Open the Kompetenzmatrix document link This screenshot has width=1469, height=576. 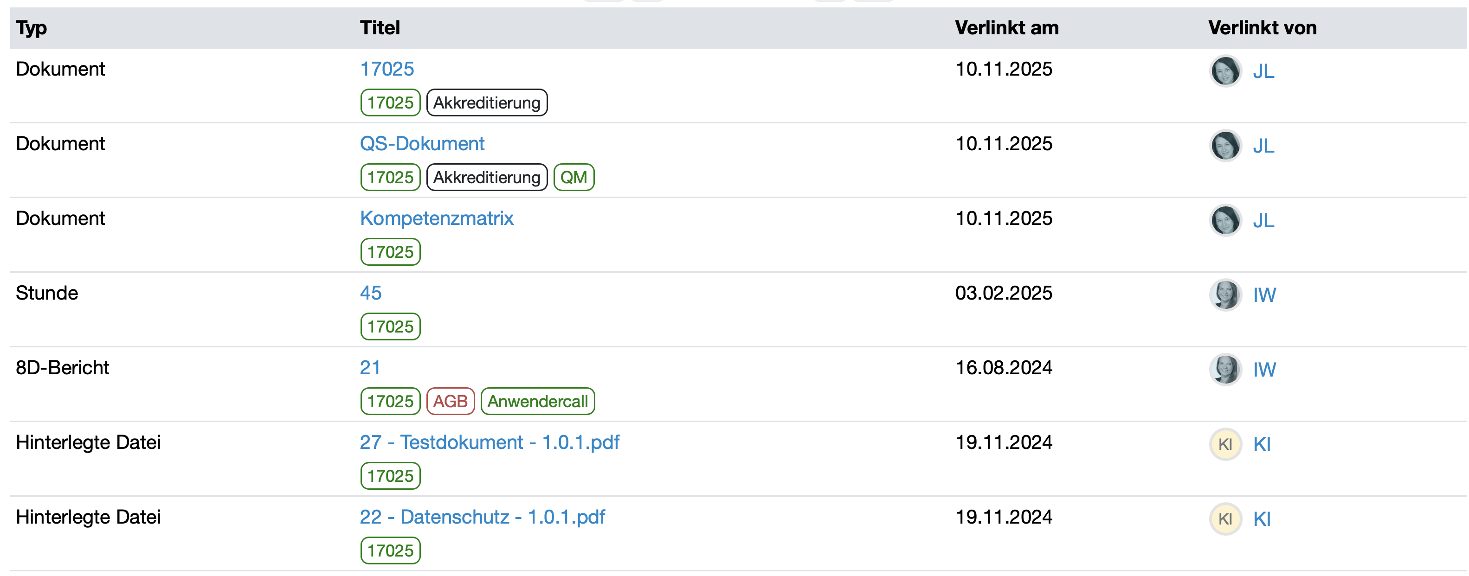436,218
